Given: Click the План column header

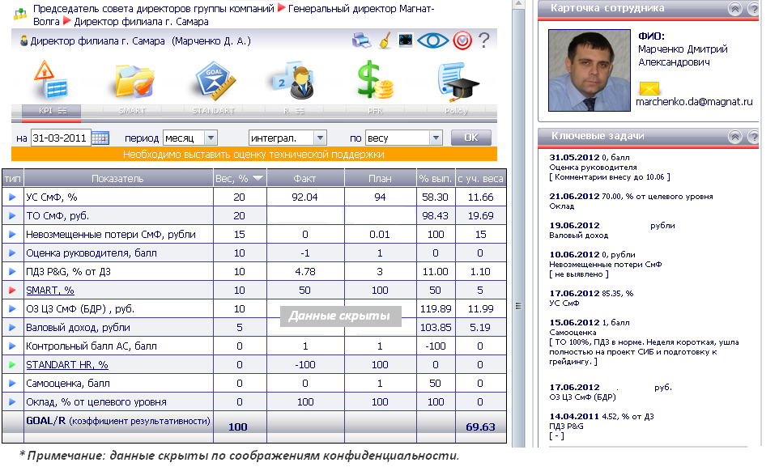Looking at the screenshot, I should pos(380,178).
